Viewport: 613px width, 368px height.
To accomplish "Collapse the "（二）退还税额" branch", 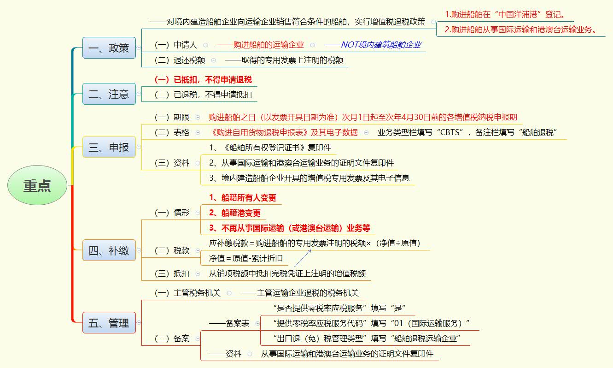I will [x=213, y=59].
